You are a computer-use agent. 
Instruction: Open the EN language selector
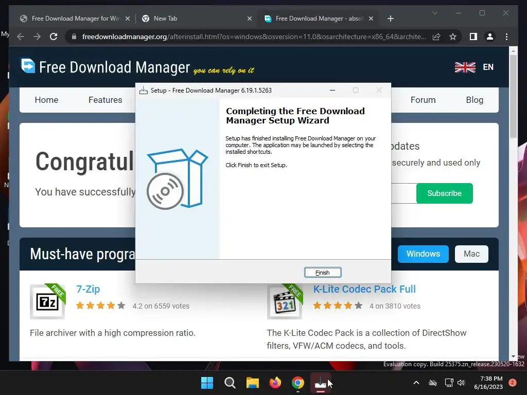(x=488, y=67)
